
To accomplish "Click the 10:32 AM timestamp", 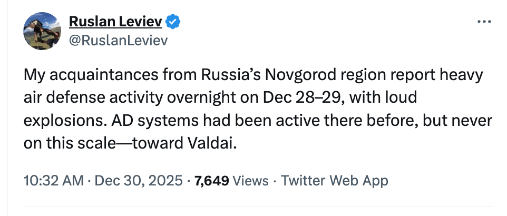I will coord(53,181).
